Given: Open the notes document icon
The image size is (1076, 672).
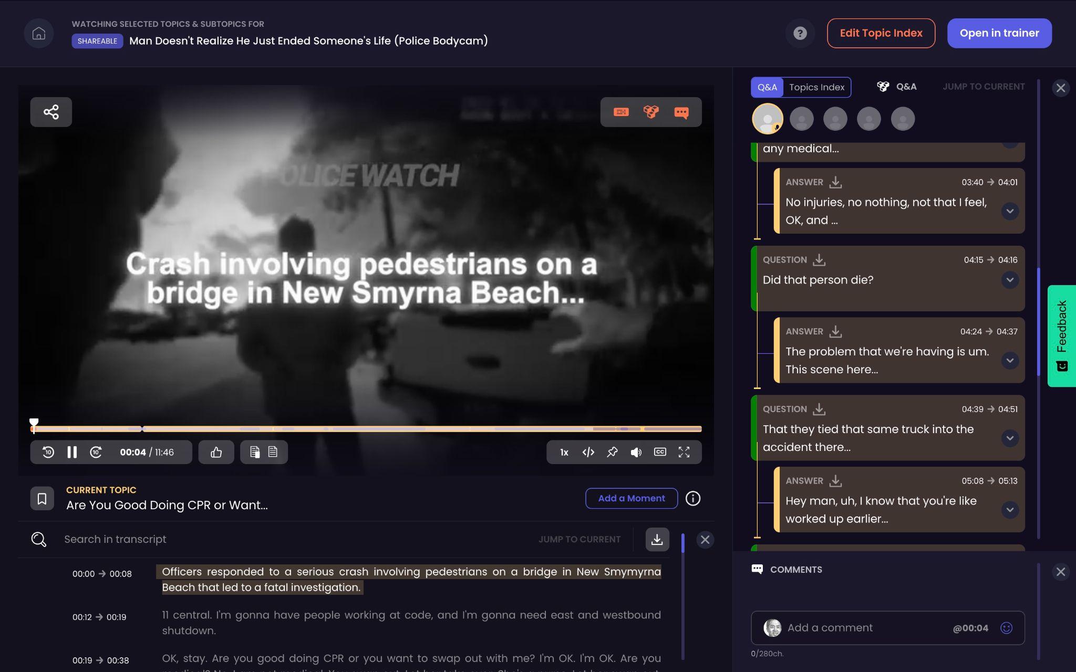Looking at the screenshot, I should 273,452.
